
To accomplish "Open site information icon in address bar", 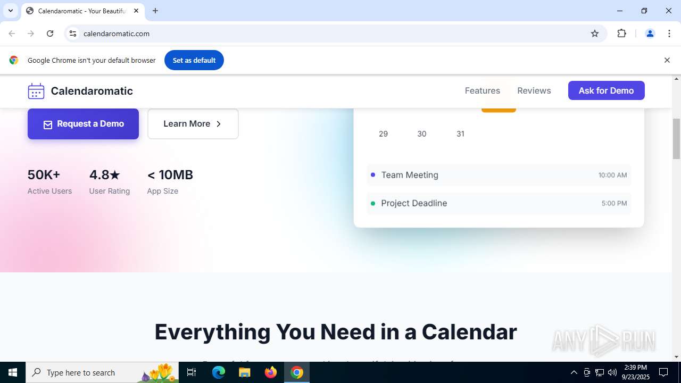I will pos(73,34).
